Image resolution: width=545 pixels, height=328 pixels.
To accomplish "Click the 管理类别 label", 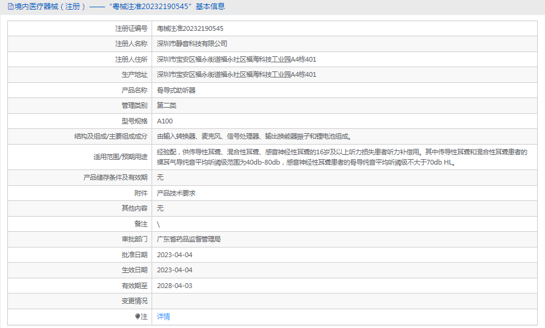I will (x=135, y=105).
